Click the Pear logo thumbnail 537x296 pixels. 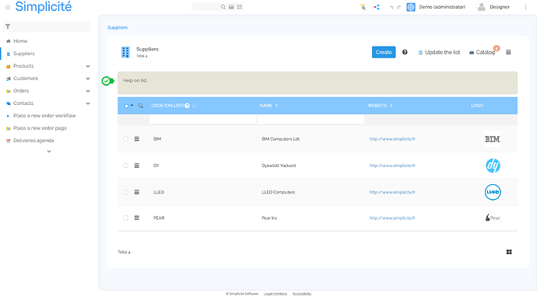493,218
